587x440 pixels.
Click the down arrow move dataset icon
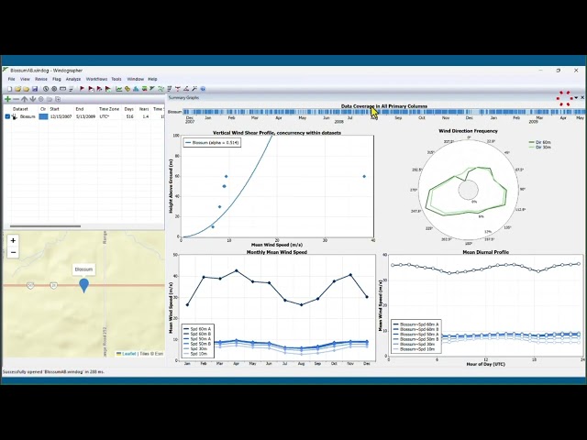pos(33,99)
